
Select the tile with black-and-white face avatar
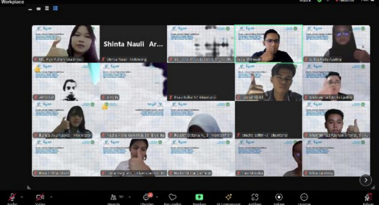[66, 82]
